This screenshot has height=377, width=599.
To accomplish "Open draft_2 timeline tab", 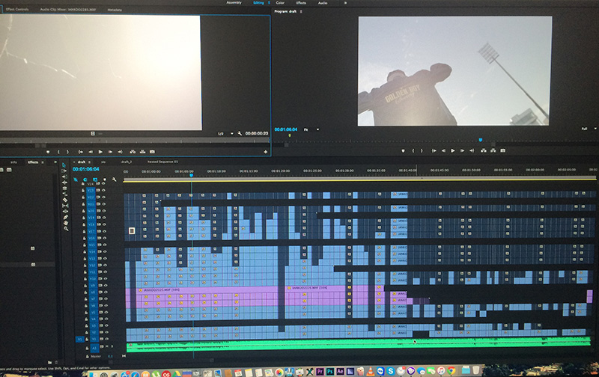I will (127, 162).
